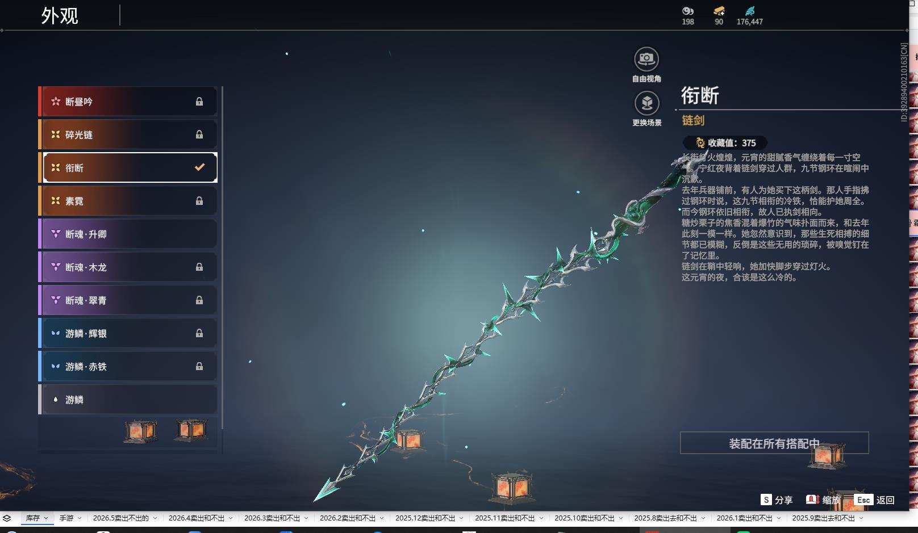Click the lock icon on 断魂·翠青
Image resolution: width=918 pixels, height=533 pixels.
coord(199,300)
